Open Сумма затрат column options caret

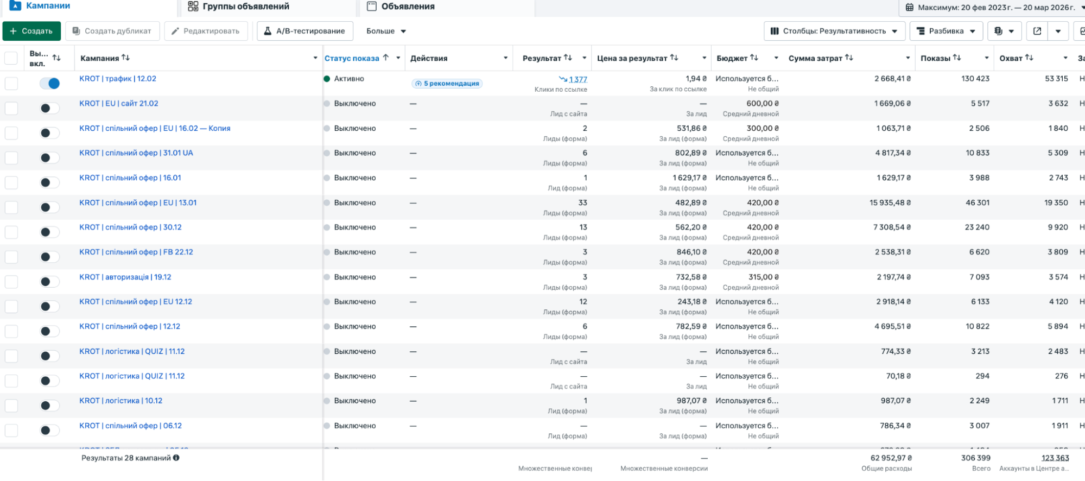tap(908, 58)
